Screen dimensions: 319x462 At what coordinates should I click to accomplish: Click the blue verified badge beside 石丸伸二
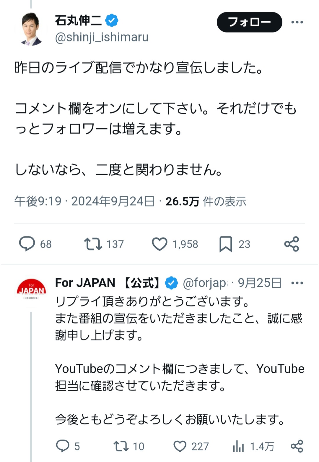[x=112, y=20]
